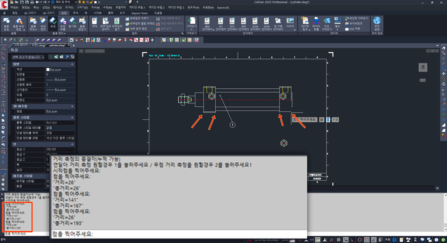This screenshot has width=447, height=243.
Task: Click the Map Import ribbon icon
Action: click(327, 24)
